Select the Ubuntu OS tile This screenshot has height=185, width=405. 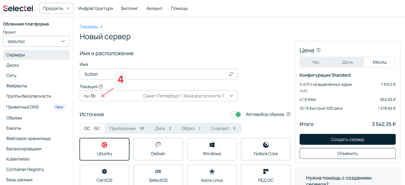tap(104, 149)
